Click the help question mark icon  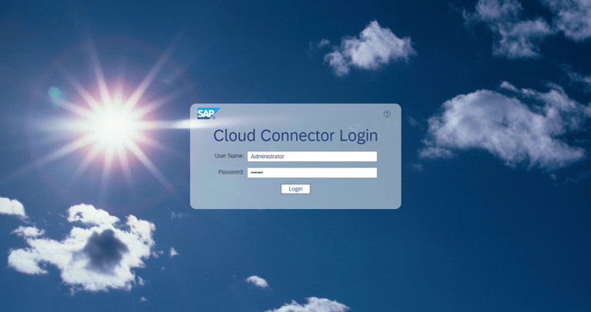[x=387, y=114]
